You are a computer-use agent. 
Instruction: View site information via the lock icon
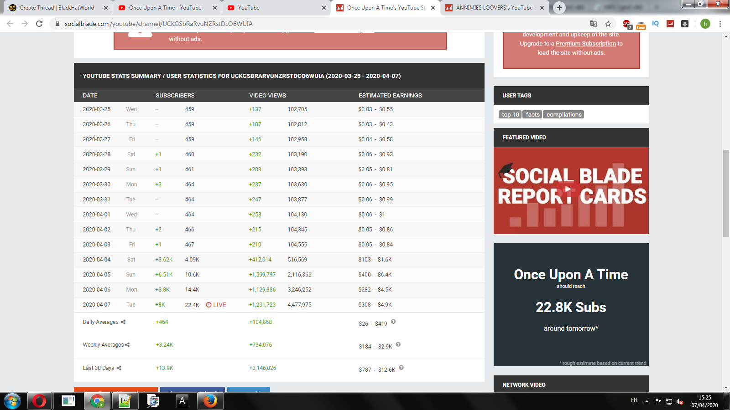pyautogui.click(x=57, y=24)
